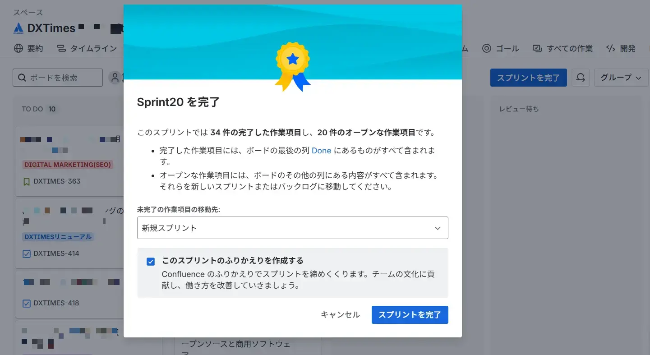Click the ゴール target icon
Screen dimensions: 650x355
click(487, 48)
